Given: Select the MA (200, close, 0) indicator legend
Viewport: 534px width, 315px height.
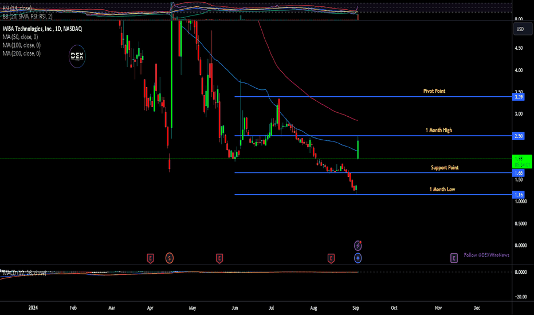Looking at the screenshot, I should tap(21, 53).
